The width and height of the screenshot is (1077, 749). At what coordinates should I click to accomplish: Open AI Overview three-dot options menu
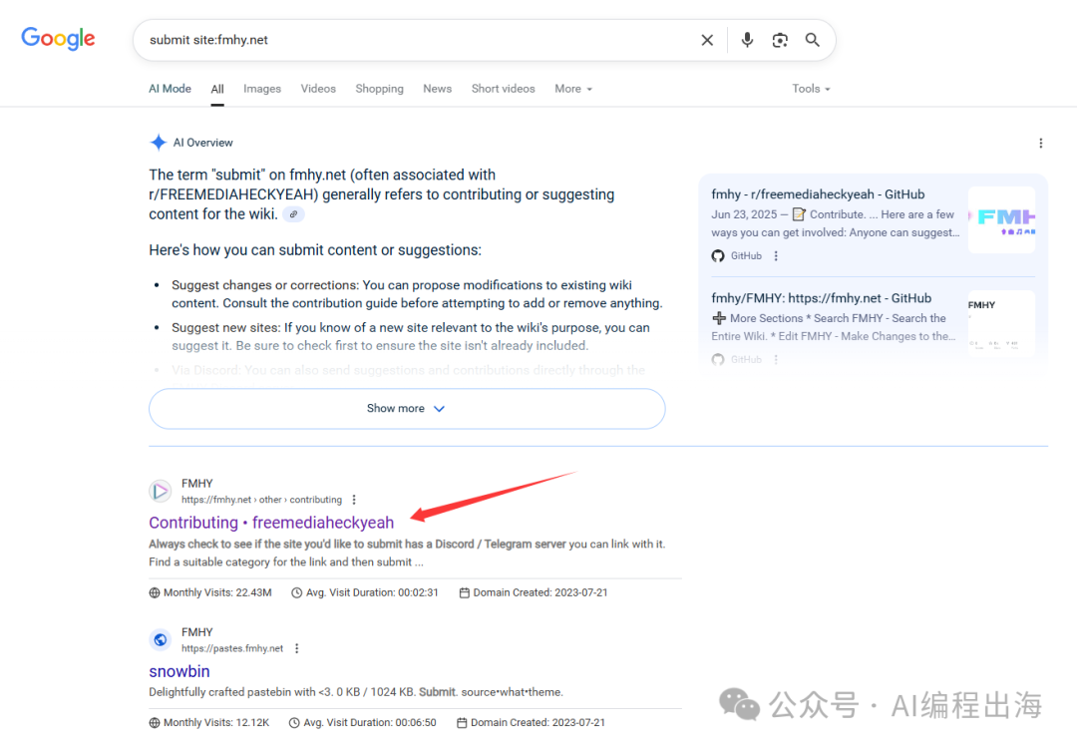click(1040, 143)
